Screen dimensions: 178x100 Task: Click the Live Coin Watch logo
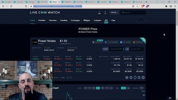point(45,12)
